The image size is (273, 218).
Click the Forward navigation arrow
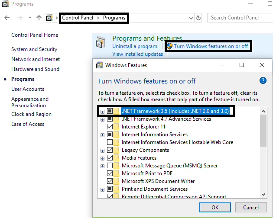(20, 18)
